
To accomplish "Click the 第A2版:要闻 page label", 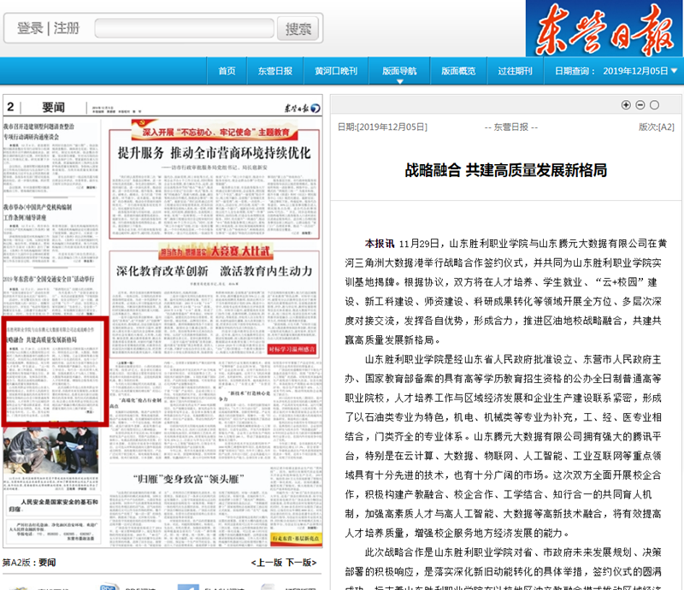I will tap(29, 563).
